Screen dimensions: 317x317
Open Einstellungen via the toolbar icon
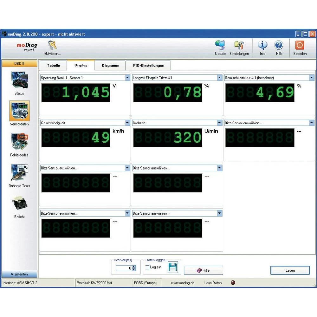pos(239,45)
